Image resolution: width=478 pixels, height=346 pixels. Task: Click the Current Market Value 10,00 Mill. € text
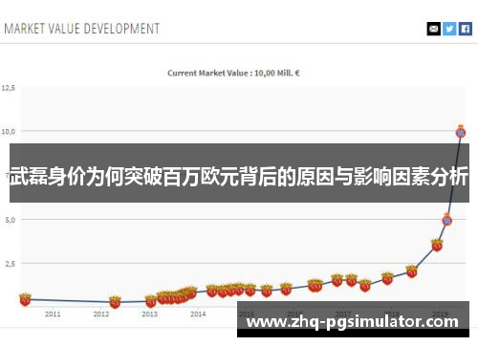(233, 73)
